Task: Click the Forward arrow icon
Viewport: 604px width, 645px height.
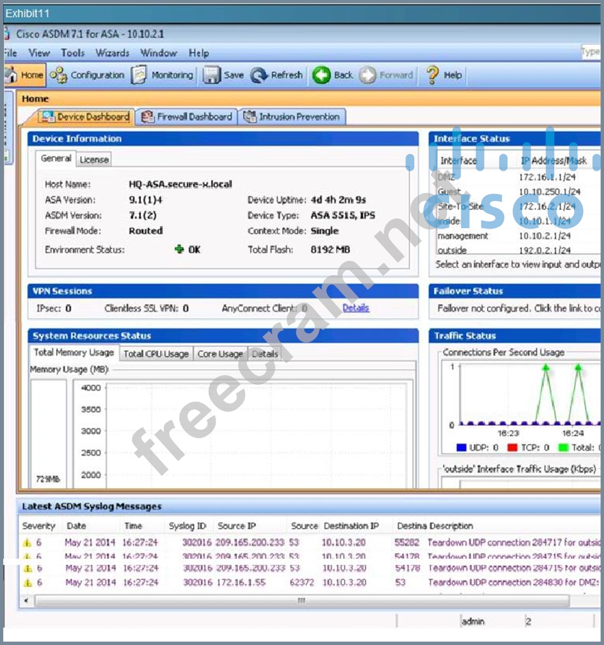Action: click(368, 75)
